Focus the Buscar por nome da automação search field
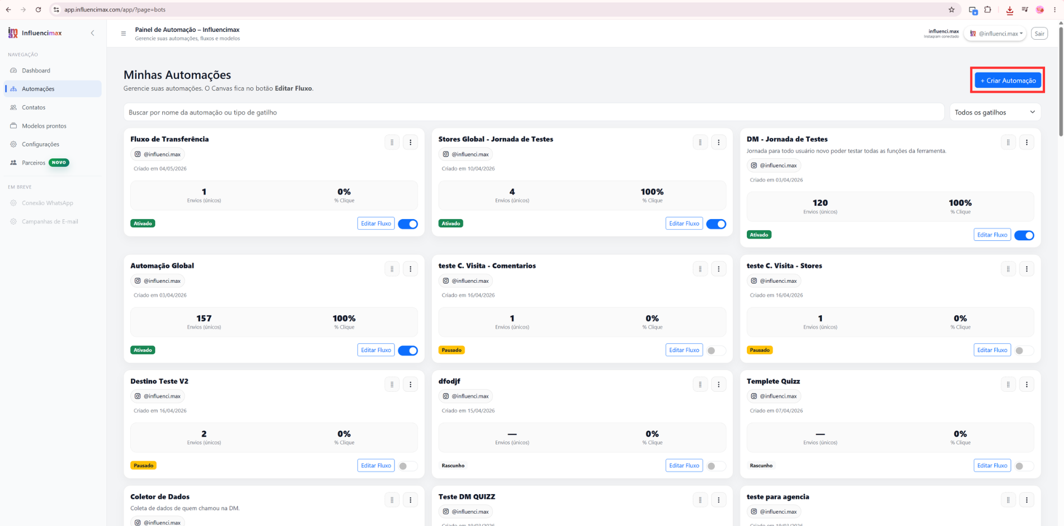The image size is (1064, 526). (534, 112)
